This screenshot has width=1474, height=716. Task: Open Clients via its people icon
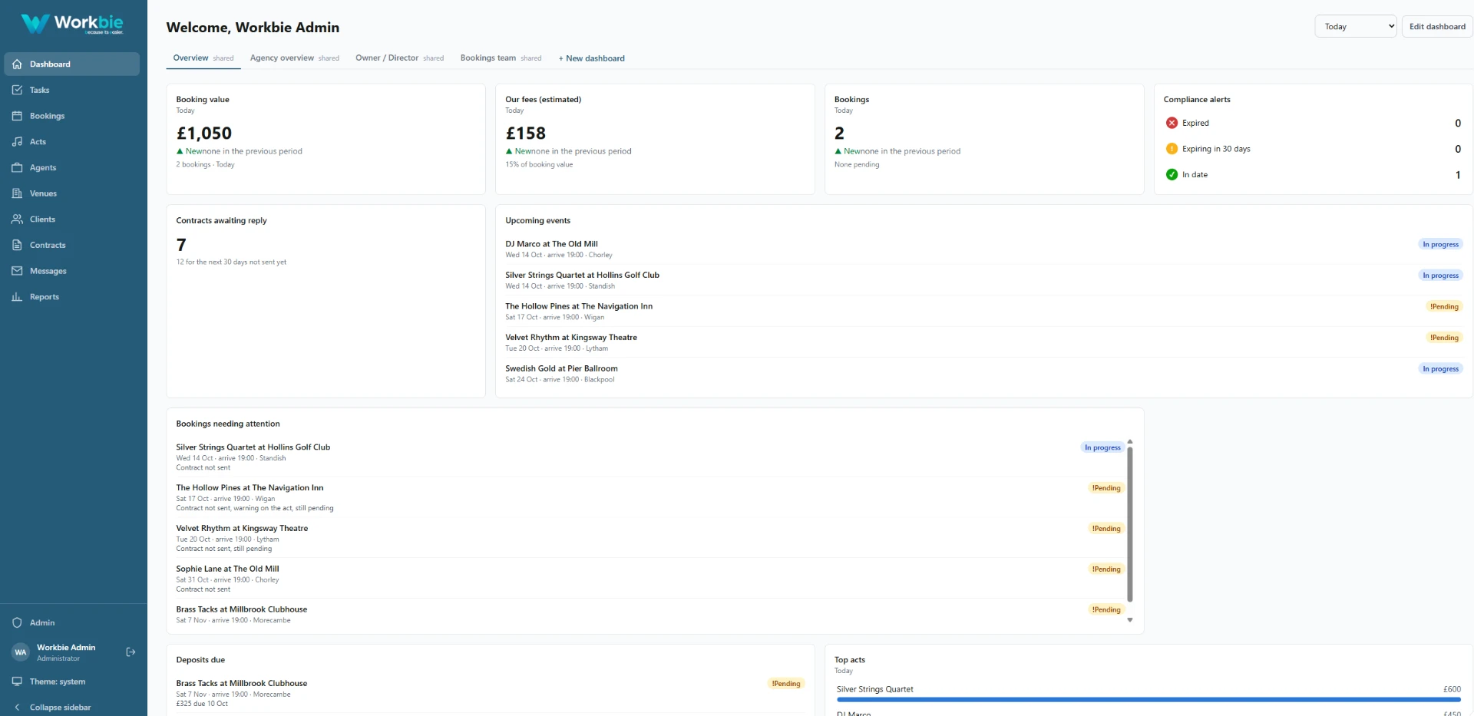point(17,219)
